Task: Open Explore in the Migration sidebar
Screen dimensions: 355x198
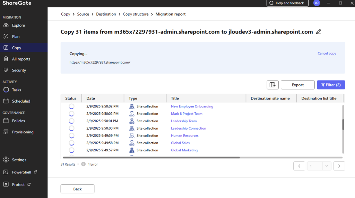Action: pos(18,25)
